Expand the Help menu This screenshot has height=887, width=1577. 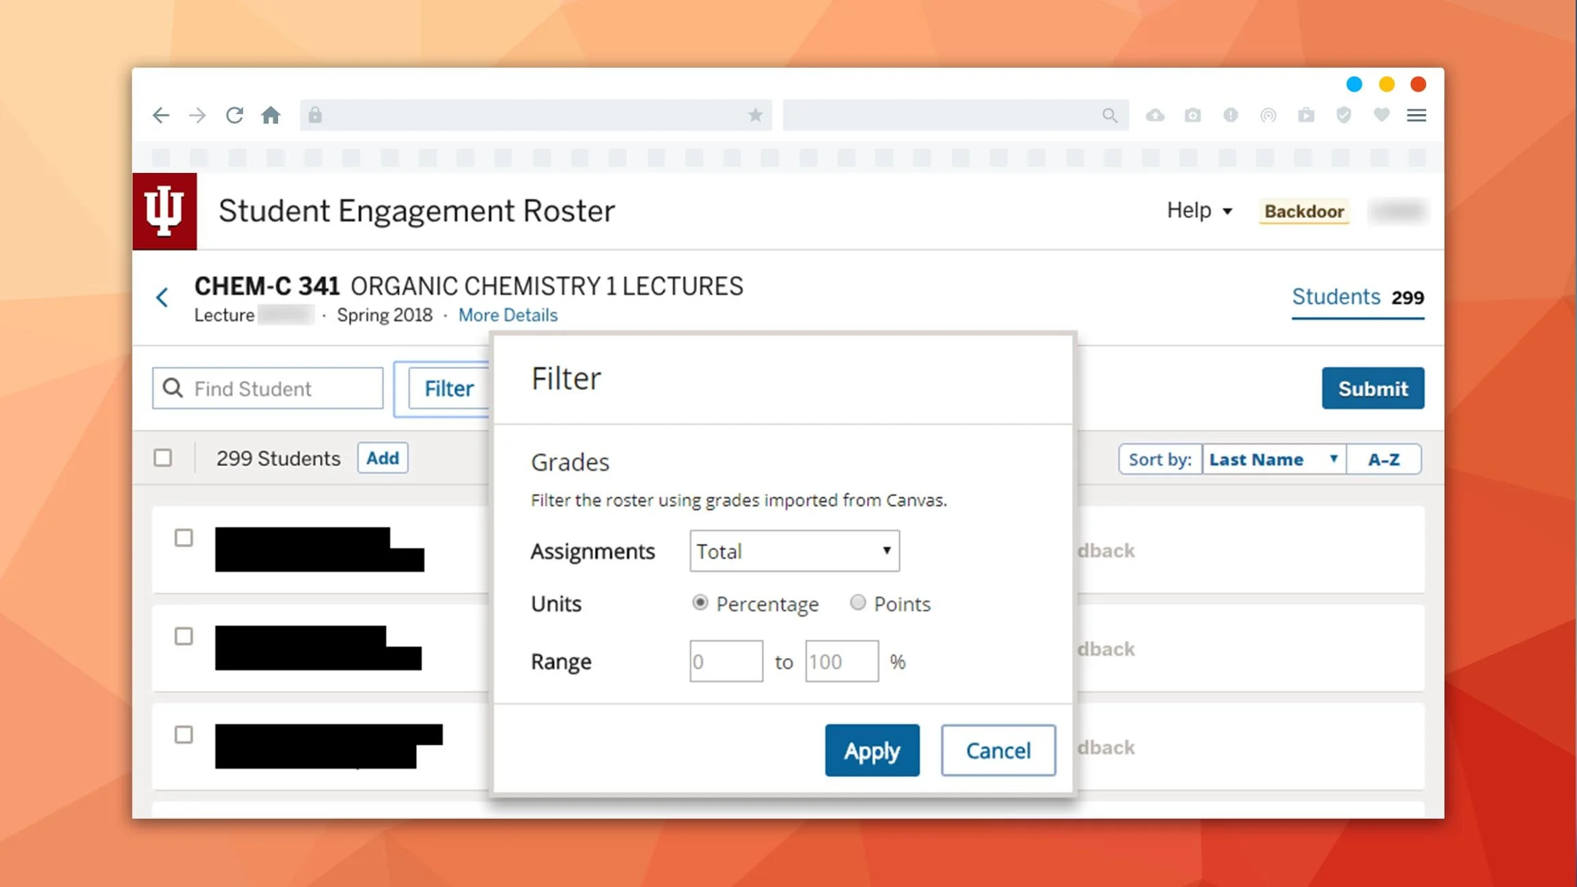point(1199,210)
